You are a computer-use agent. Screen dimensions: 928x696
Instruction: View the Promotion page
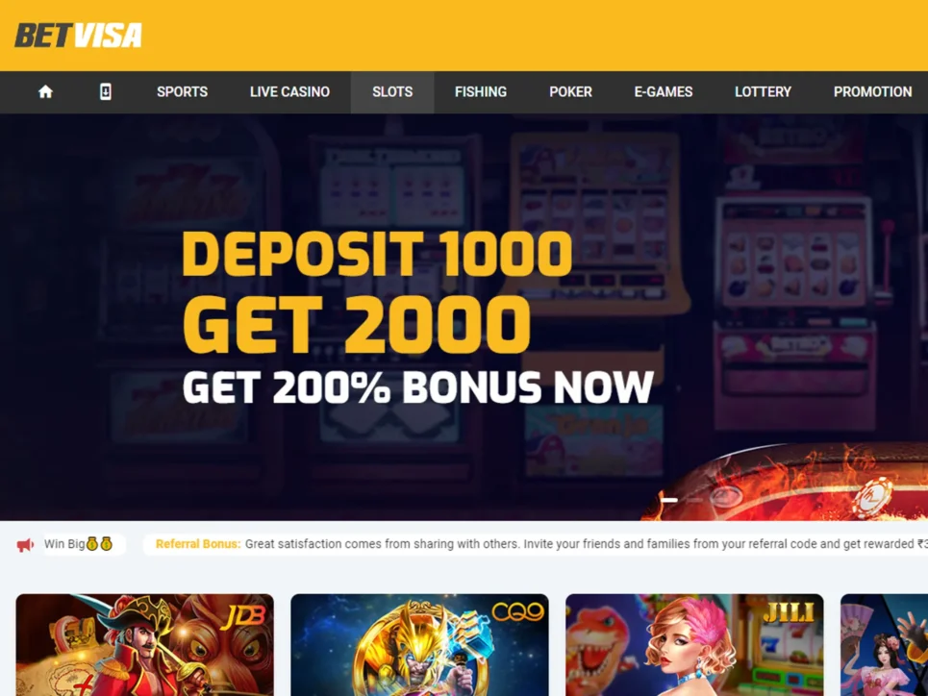point(873,91)
